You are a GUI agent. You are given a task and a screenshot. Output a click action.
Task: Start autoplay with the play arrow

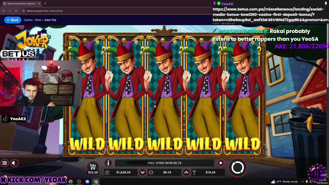pyautogui.click(x=221, y=163)
